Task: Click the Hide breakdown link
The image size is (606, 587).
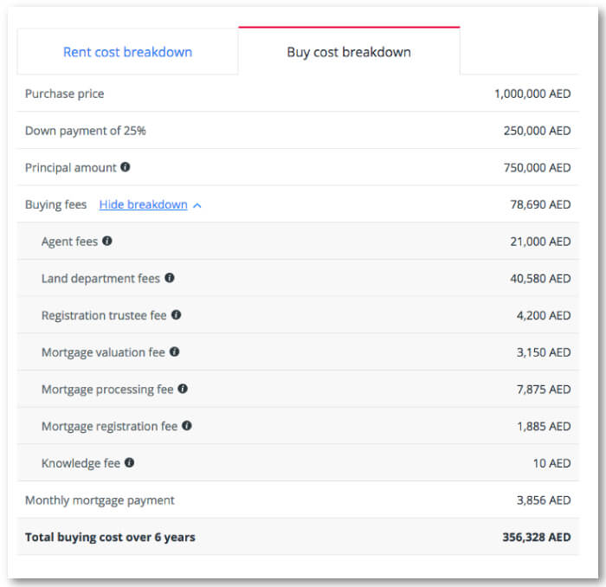Action: click(x=144, y=204)
